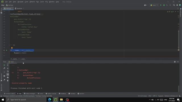Click the up arrow to go up the stack trace

click(x=8, y=65)
